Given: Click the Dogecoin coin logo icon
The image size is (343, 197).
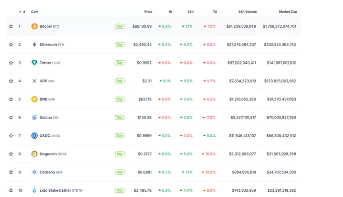Looking at the screenshot, I should point(34,154).
